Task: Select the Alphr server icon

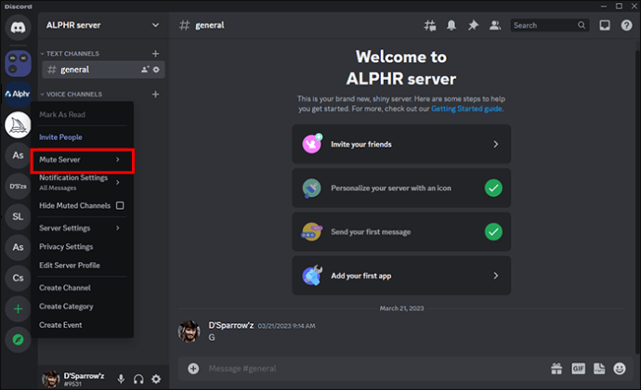Action: point(18,94)
